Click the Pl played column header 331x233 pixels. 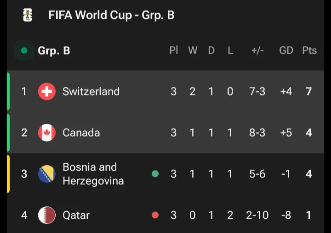coord(174,50)
